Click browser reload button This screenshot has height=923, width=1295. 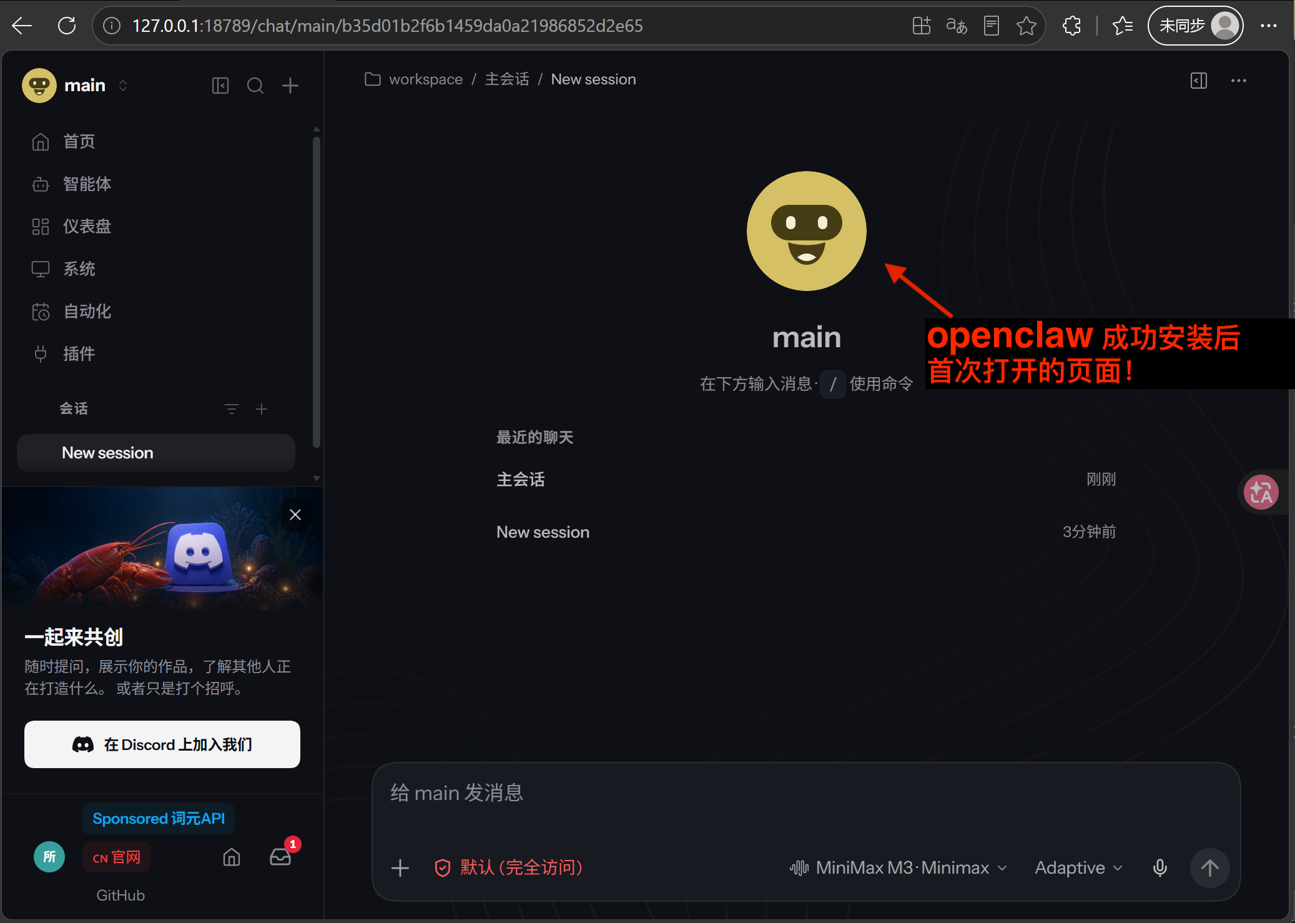tap(66, 26)
